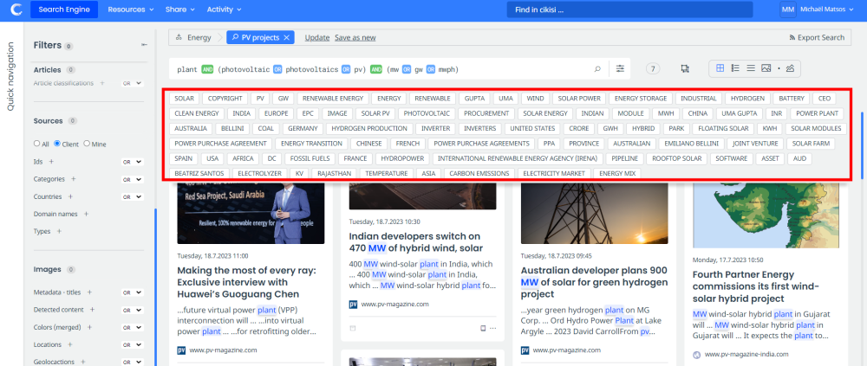Open Ids OR operator dropdown
The width and height of the screenshot is (867, 366).
click(133, 163)
